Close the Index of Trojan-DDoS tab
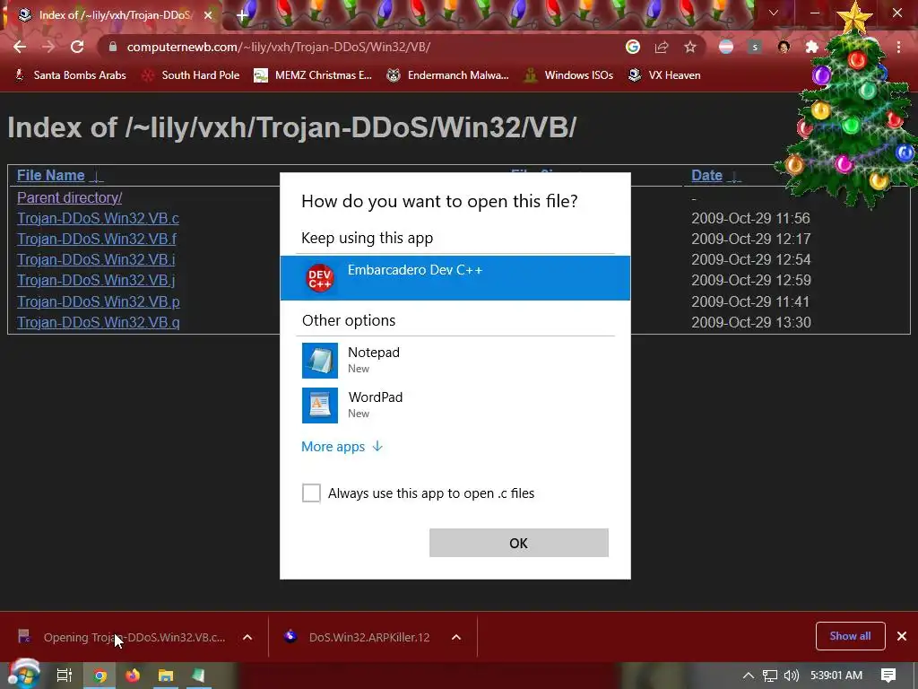Screen dimensions: 918x689 pos(208,15)
